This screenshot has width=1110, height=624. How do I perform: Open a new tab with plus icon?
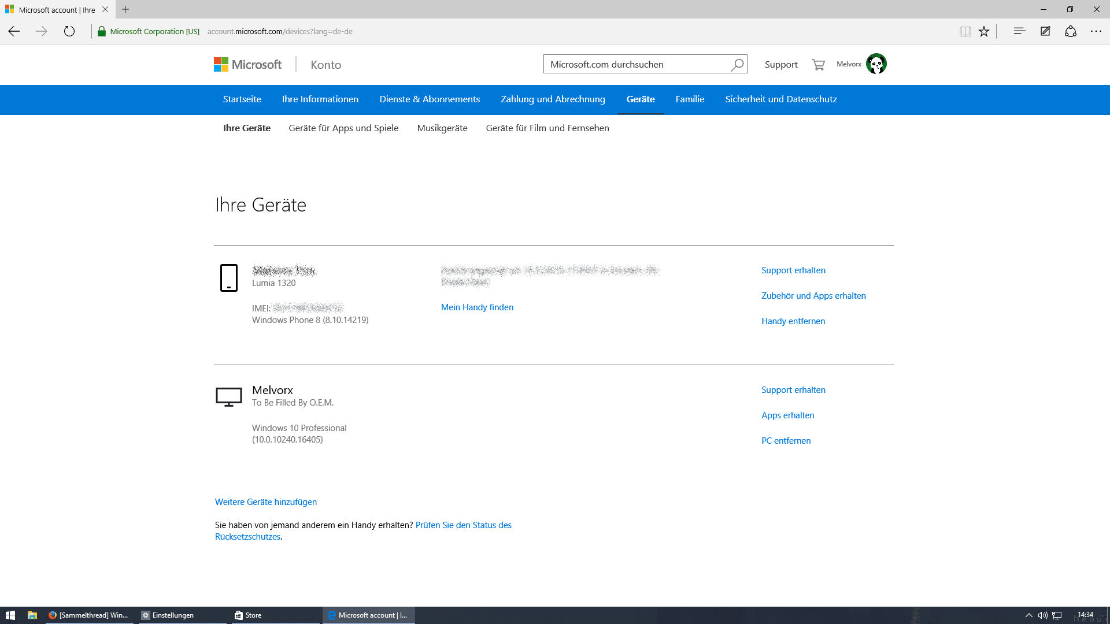pyautogui.click(x=125, y=9)
